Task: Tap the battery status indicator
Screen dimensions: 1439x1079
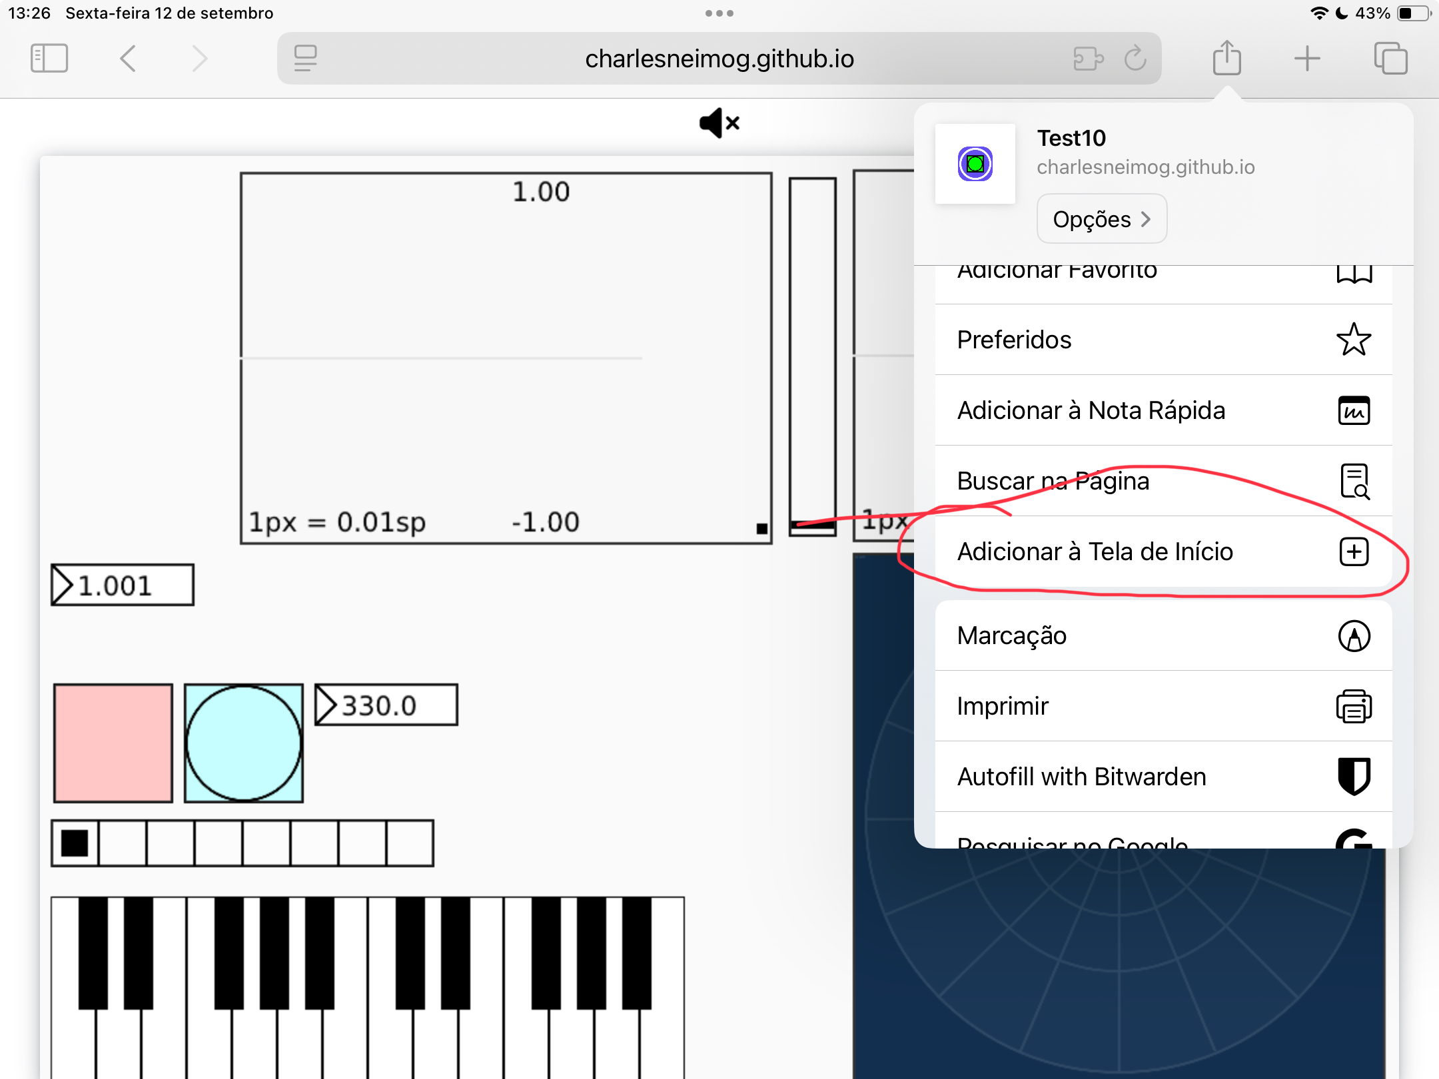Action: point(1412,13)
